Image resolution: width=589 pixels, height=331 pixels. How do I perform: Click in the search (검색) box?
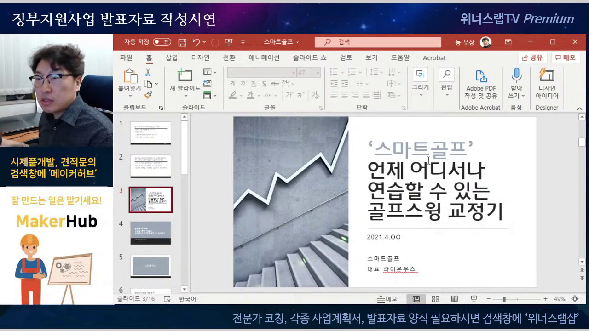point(378,42)
